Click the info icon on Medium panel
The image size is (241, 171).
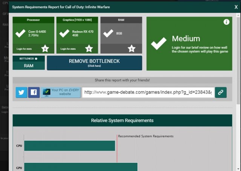pos(226,22)
